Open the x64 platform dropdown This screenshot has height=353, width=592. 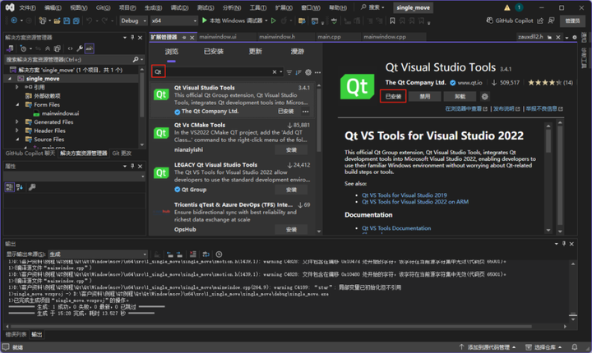click(174, 21)
